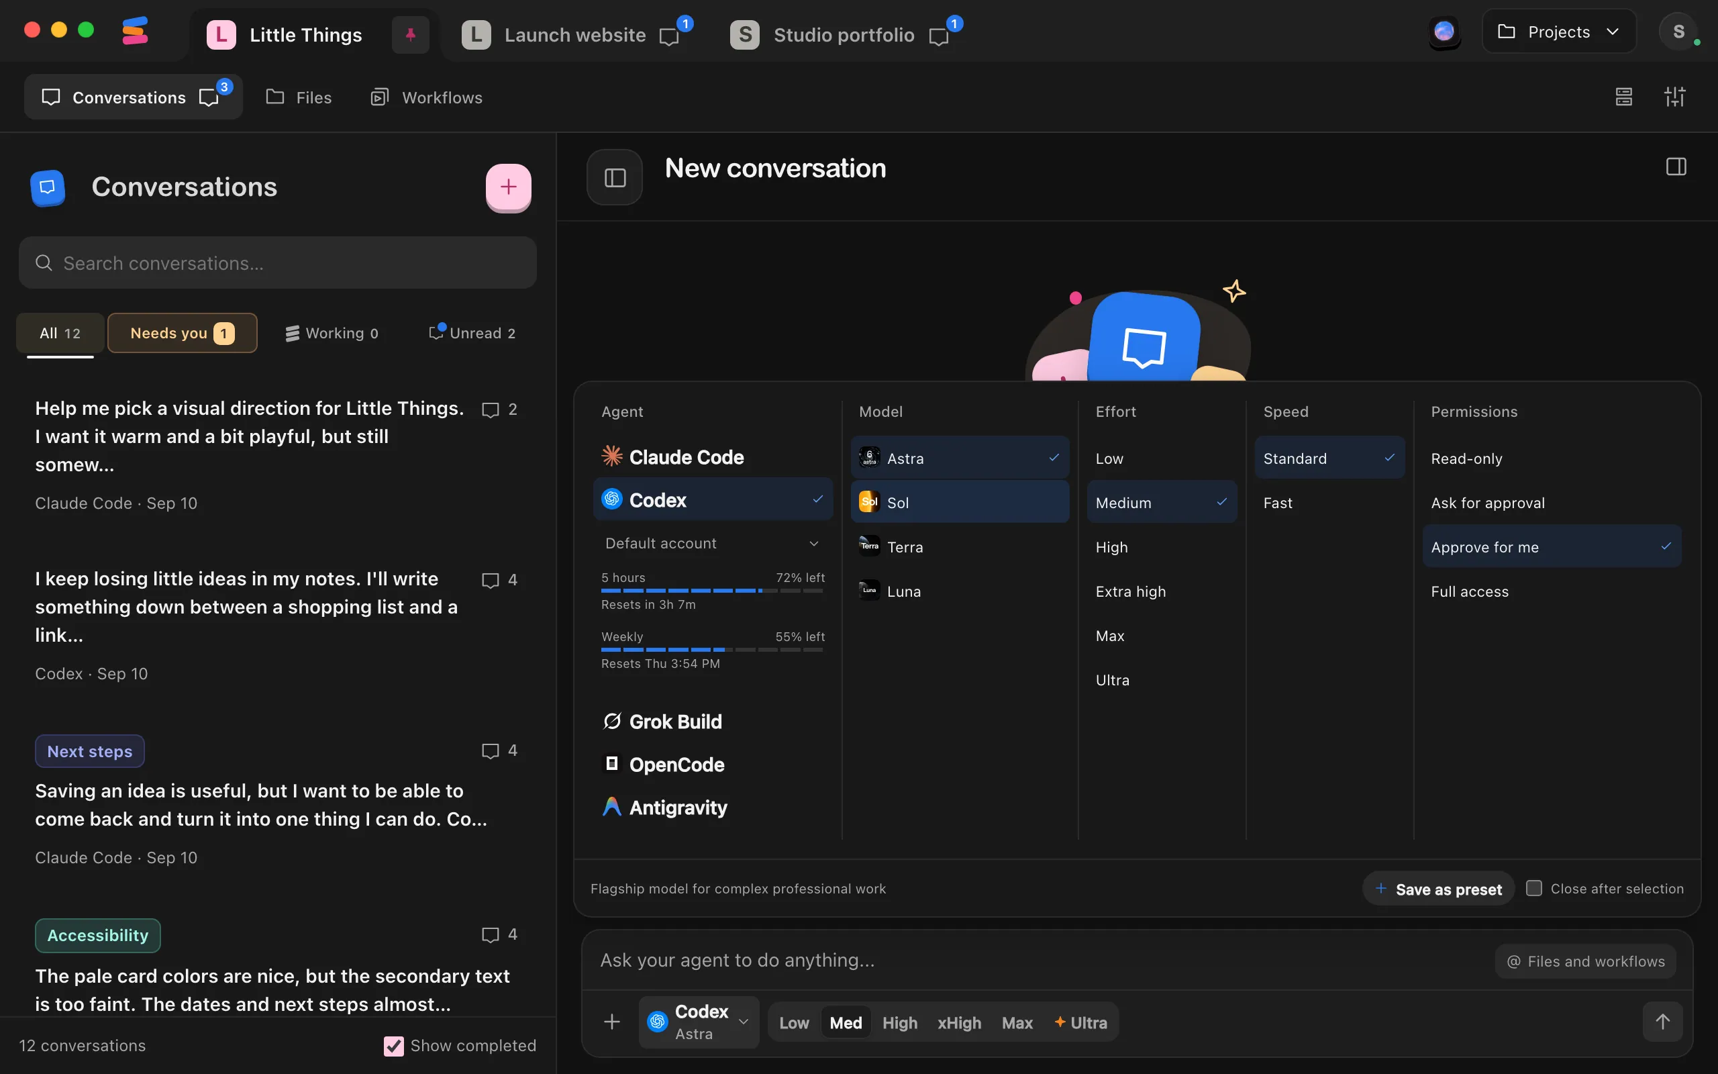The width and height of the screenshot is (1718, 1074).
Task: Pick Extra high effort level
Action: (1162, 591)
